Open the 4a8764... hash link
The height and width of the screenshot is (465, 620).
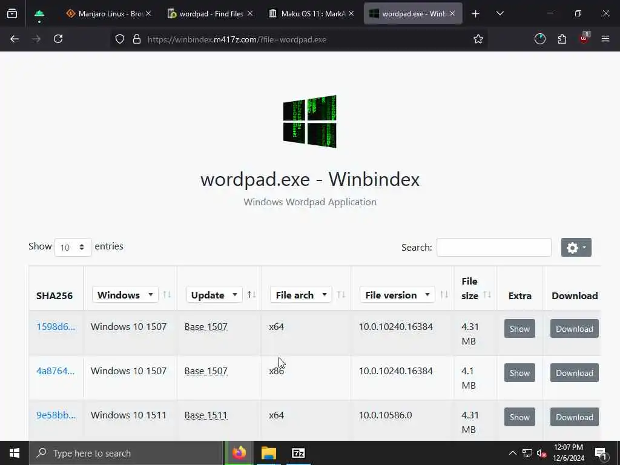[x=55, y=371]
